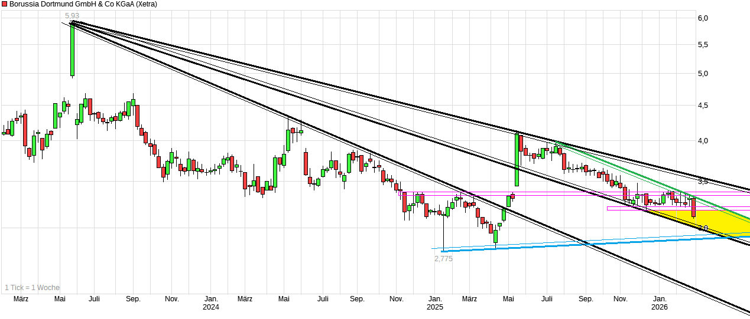Click the 4,5 value on the price axis
Screen dimensions: 750x319
point(703,106)
